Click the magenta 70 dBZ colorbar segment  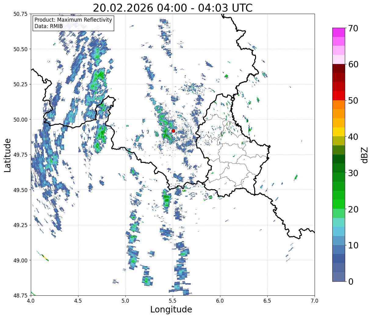[x=338, y=32]
